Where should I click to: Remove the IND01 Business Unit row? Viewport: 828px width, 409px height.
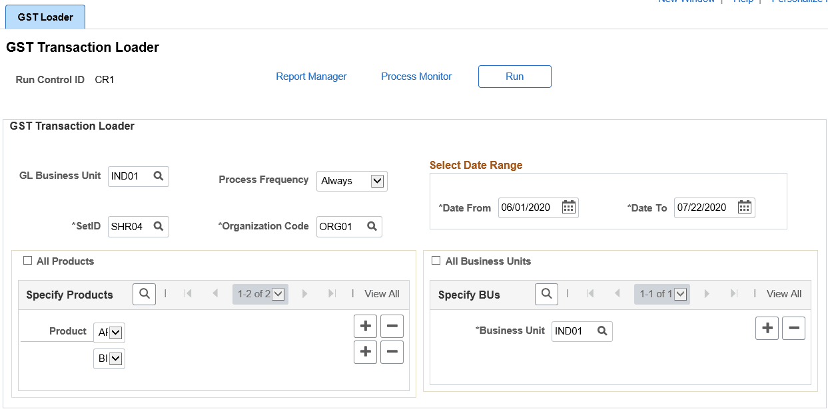point(793,328)
